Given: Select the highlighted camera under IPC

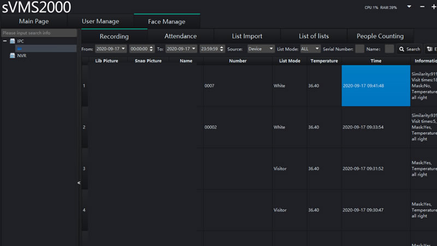Looking at the screenshot, I should (x=46, y=49).
